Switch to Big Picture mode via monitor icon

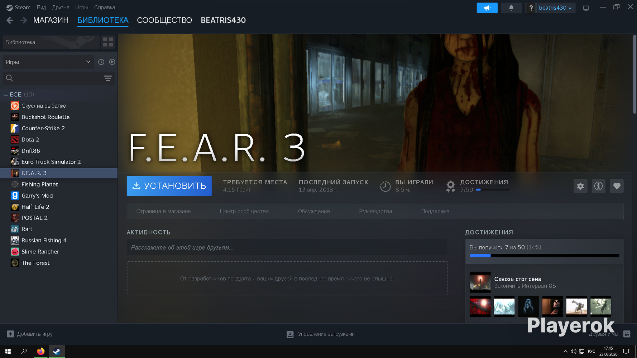coord(586,8)
